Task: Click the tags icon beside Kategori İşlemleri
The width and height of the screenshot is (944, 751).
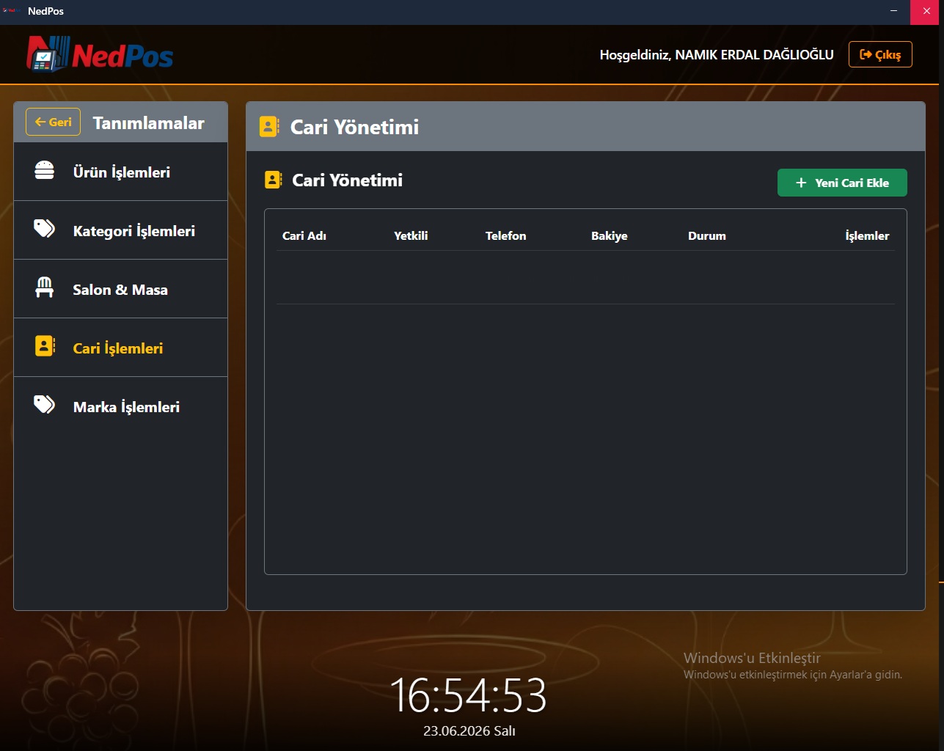Action: click(45, 229)
